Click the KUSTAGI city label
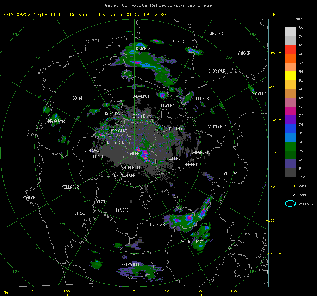 coord(176,128)
